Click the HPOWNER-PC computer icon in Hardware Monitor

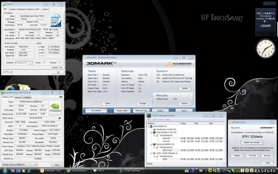[x=151, y=127]
